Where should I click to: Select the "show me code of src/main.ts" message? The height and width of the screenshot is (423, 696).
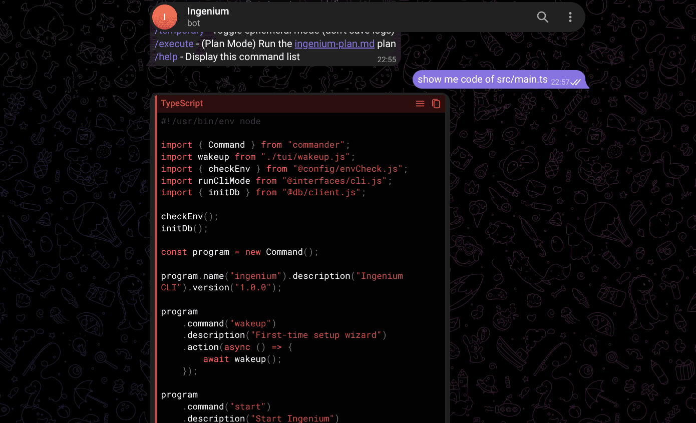pos(483,79)
